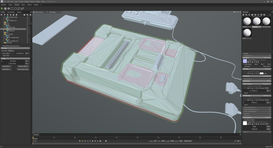The width and height of the screenshot is (273, 148).
Task: Click the folder icon in the Scene panel toolbar
Action: coord(24,15)
